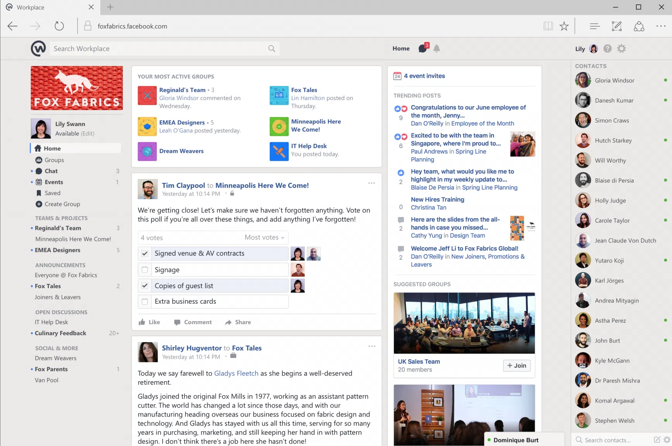Open trending post New Hires Training

[x=437, y=199]
